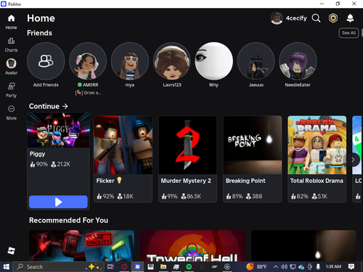363x272 pixels.
Task: Open the Party sidebar item
Action: click(11, 90)
